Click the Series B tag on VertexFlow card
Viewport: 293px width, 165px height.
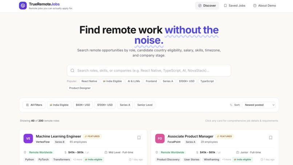[x=60, y=142]
